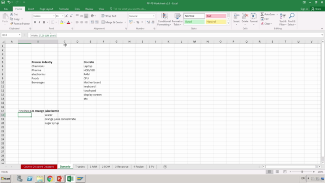Center align text horizontally
This screenshot has width=325, height=183.
[x=81, y=22]
